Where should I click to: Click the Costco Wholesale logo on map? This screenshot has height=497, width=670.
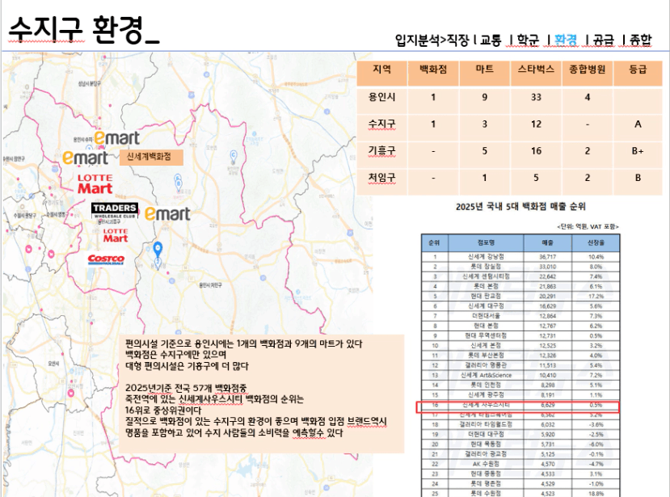[106, 259]
